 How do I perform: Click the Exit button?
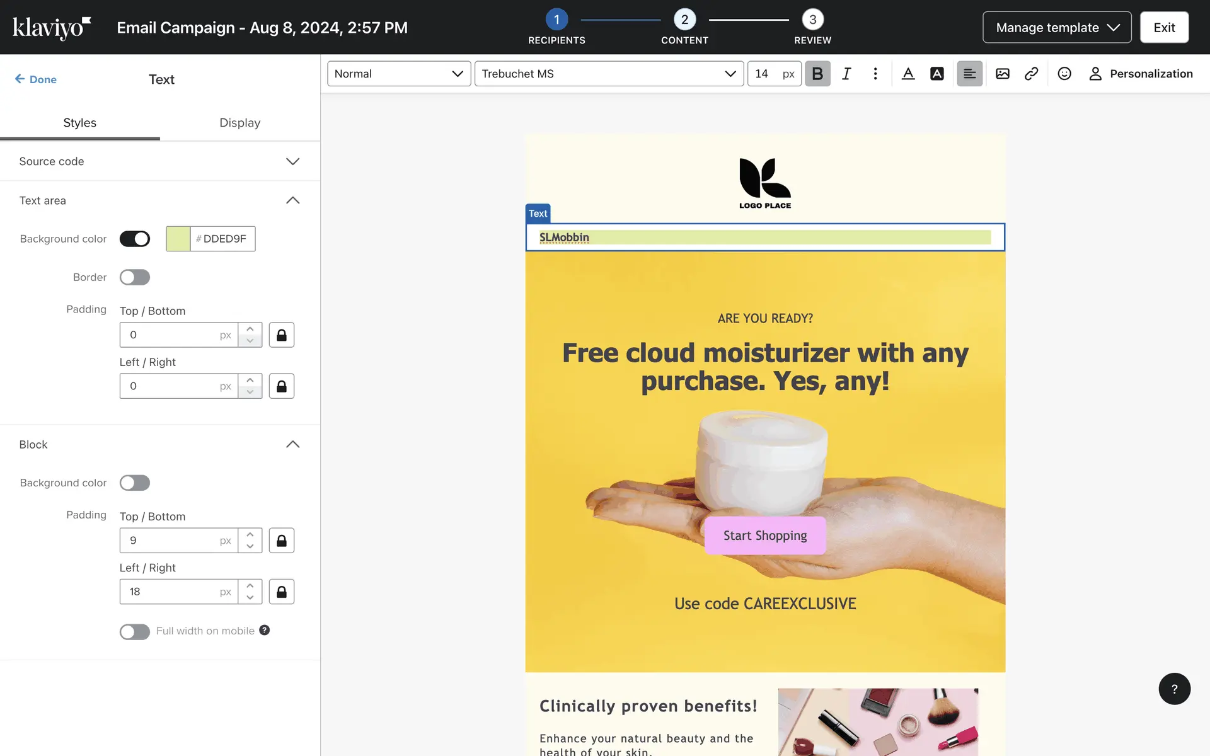[1164, 28]
